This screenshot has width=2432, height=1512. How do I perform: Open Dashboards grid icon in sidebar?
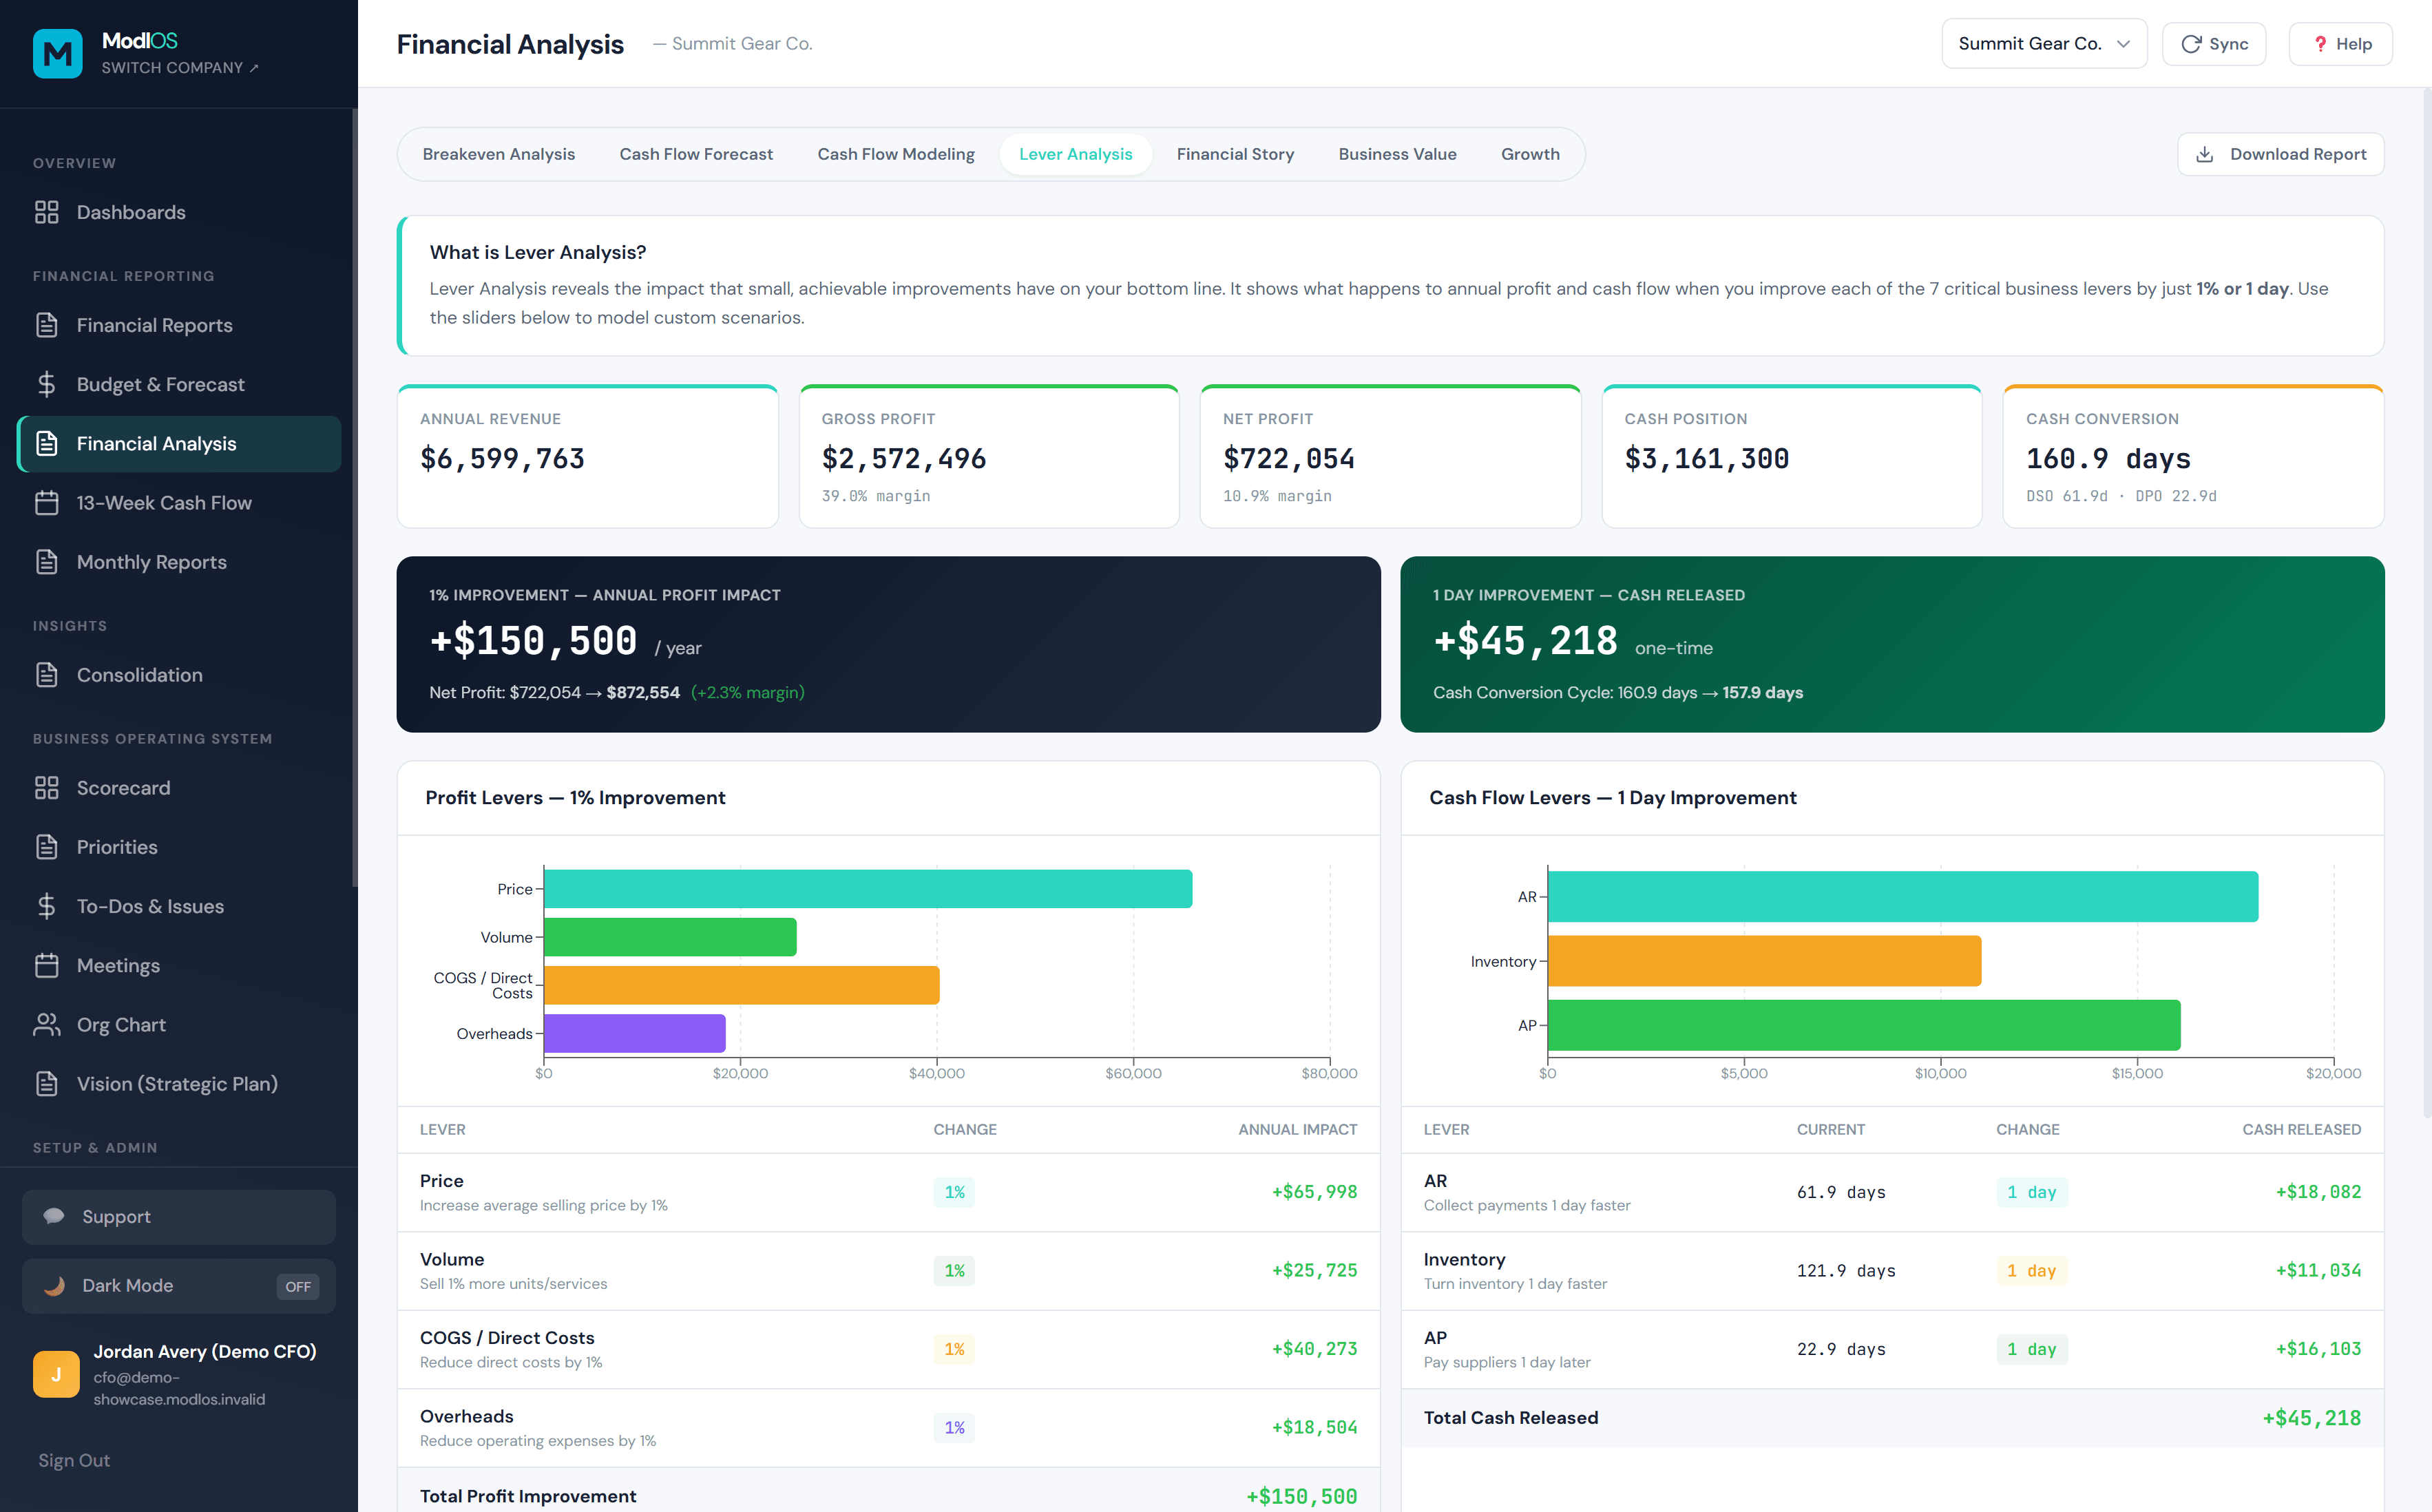pos(46,212)
